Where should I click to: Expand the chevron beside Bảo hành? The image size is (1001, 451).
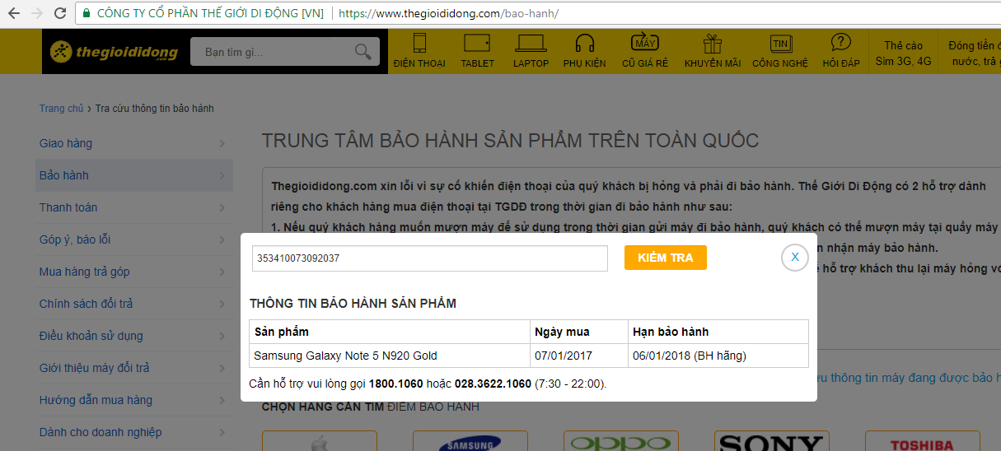222,176
